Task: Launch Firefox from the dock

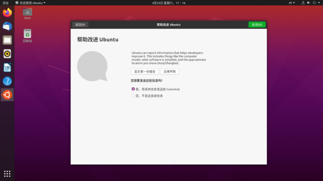Action: (7, 12)
